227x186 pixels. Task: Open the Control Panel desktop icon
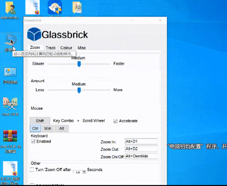click(x=10, y=75)
